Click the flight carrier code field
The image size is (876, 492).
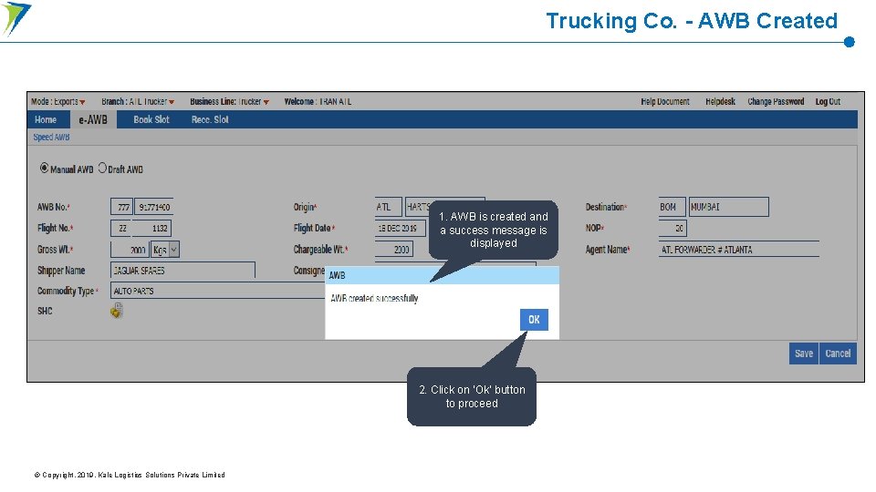(x=121, y=228)
